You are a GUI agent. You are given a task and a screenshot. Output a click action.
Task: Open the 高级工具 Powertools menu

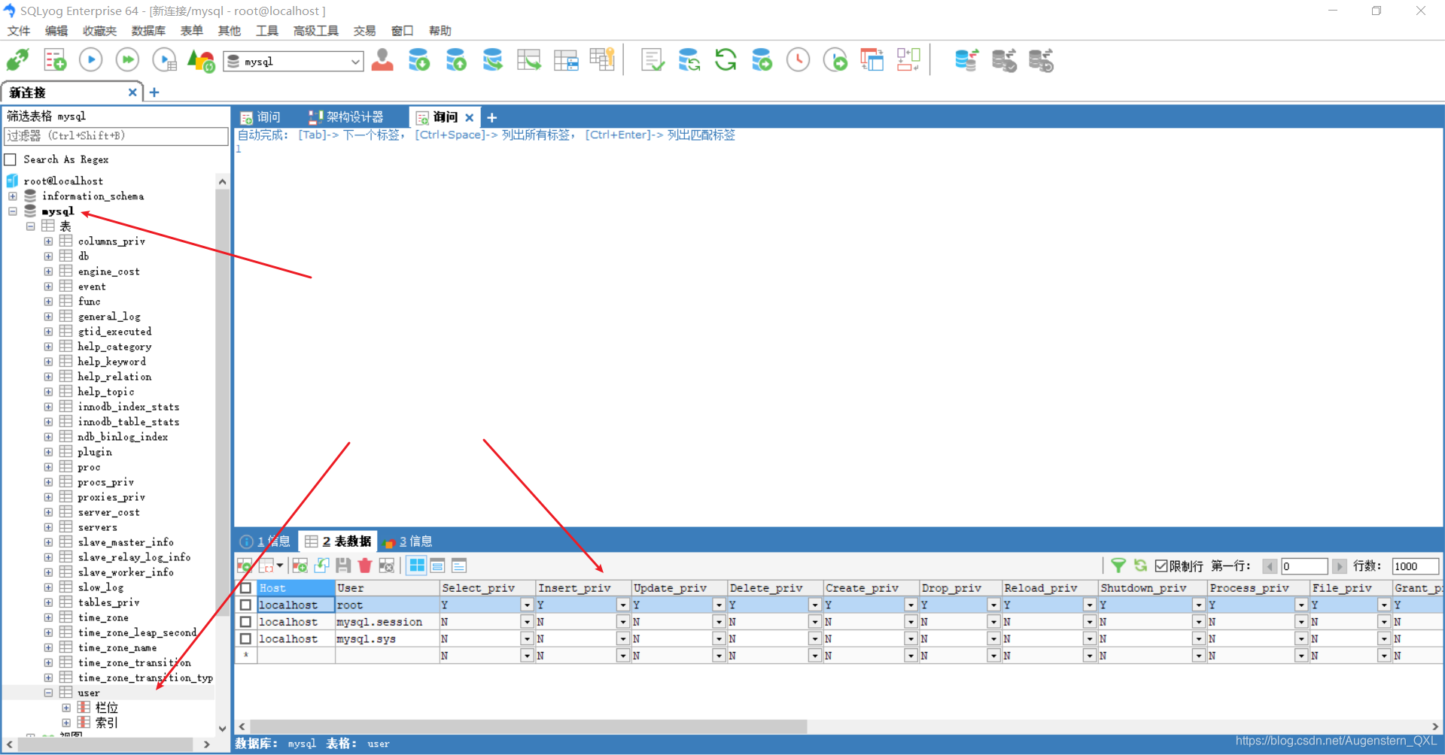[316, 31]
